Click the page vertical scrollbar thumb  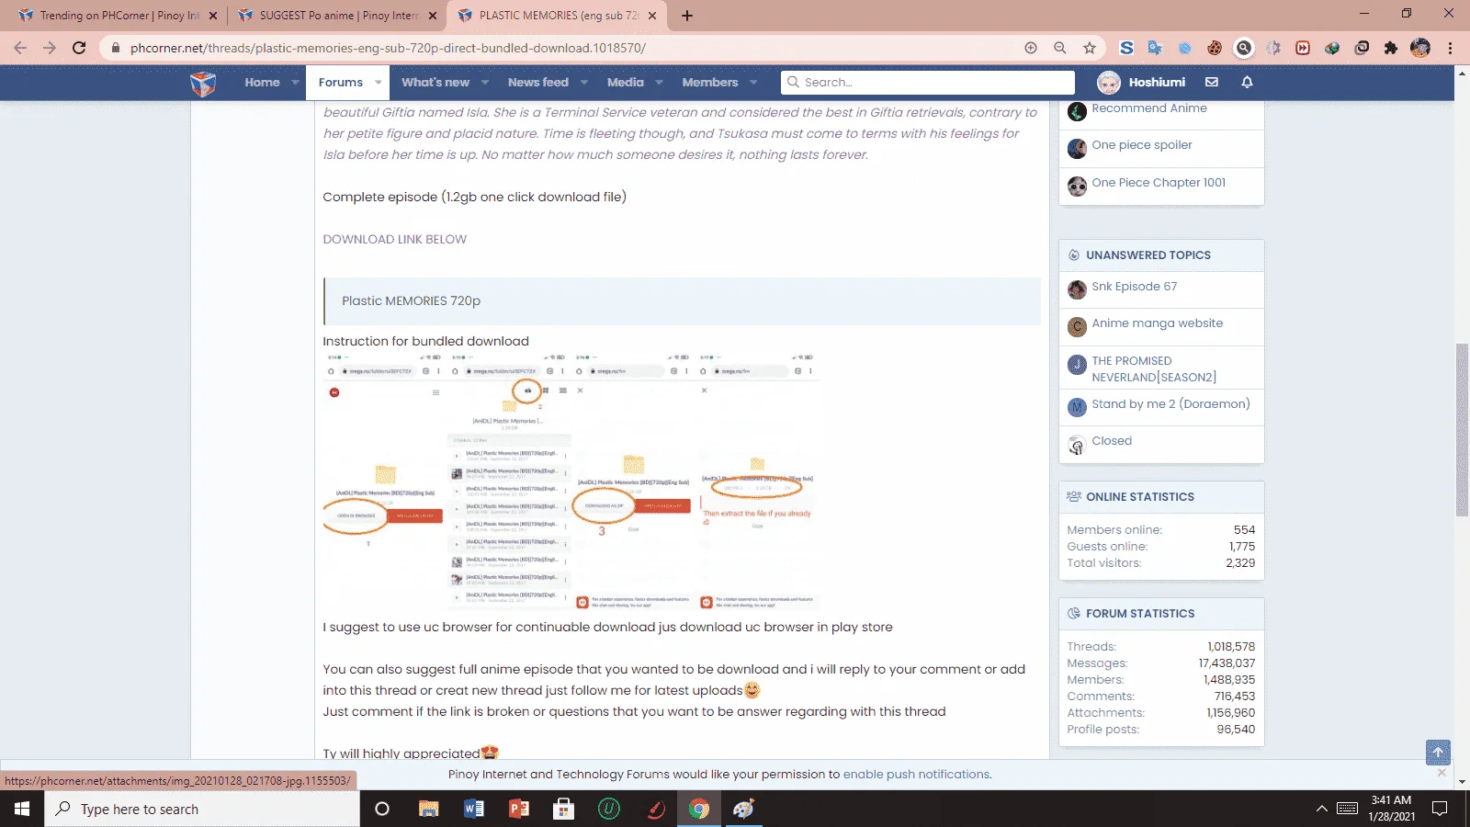(1462, 430)
